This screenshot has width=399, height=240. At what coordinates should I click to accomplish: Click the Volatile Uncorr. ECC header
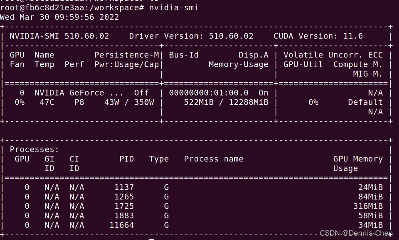(x=333, y=55)
